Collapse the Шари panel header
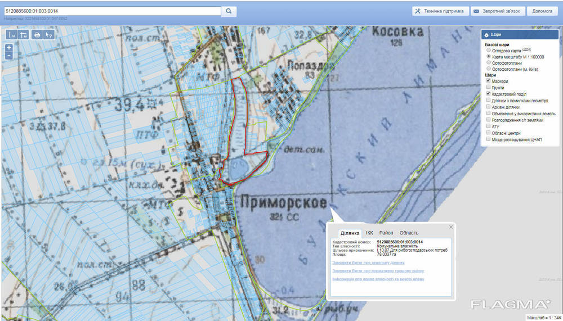Viewport: 563px width, 321px height. point(519,34)
